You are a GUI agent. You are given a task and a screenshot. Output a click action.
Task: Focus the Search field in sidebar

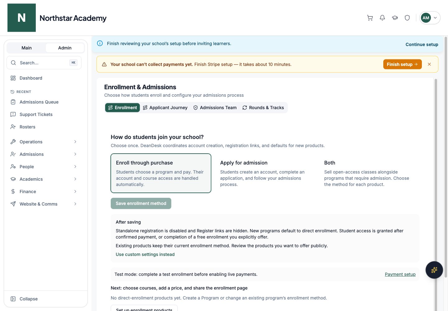point(44,63)
